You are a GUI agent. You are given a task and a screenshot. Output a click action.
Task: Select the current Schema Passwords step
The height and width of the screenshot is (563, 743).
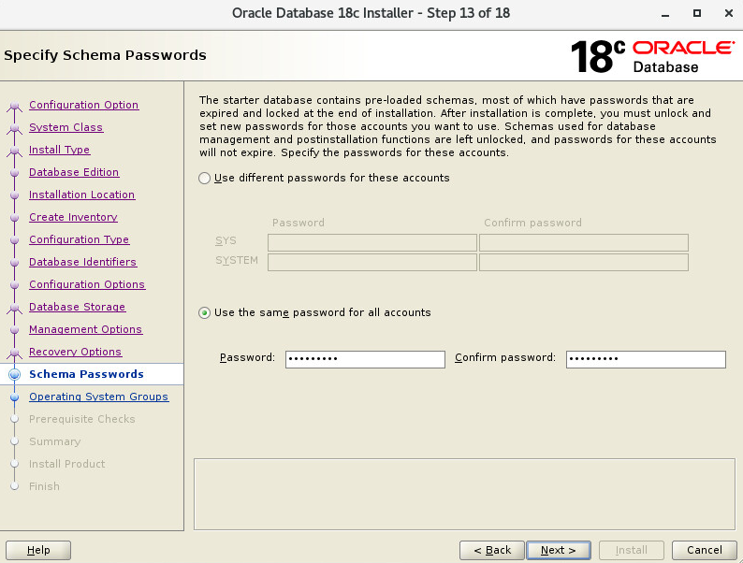86,374
